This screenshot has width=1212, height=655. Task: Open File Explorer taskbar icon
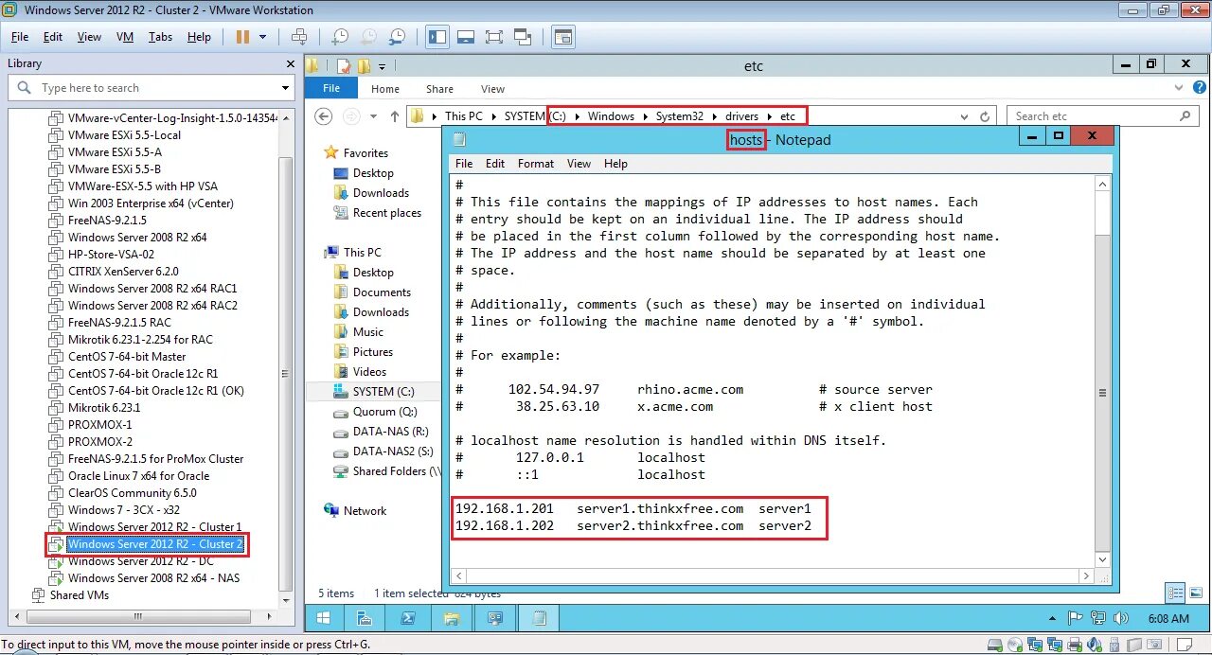click(452, 619)
